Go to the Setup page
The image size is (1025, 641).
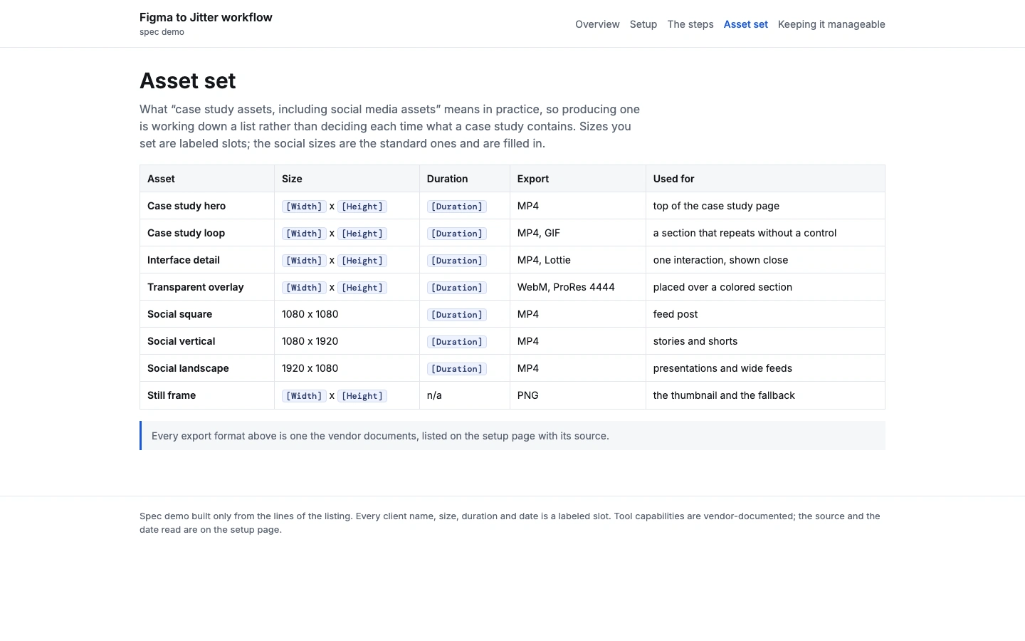[643, 24]
